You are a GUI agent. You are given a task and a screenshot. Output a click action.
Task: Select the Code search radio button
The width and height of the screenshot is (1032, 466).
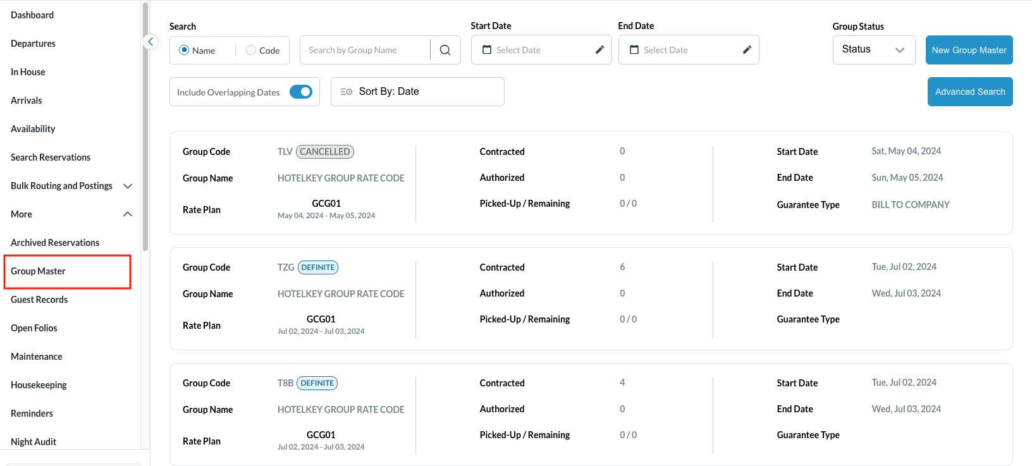(x=251, y=50)
